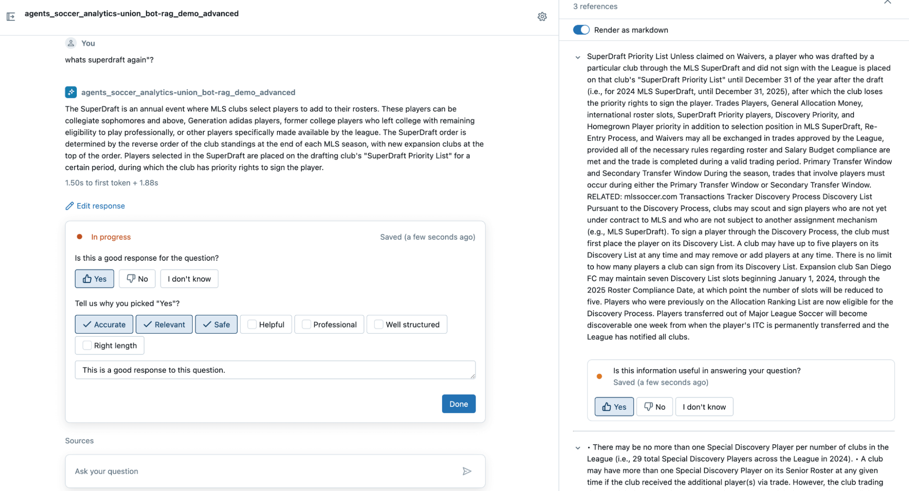This screenshot has height=491, width=909.
Task: Check the Helpful checkbox
Action: tap(252, 324)
